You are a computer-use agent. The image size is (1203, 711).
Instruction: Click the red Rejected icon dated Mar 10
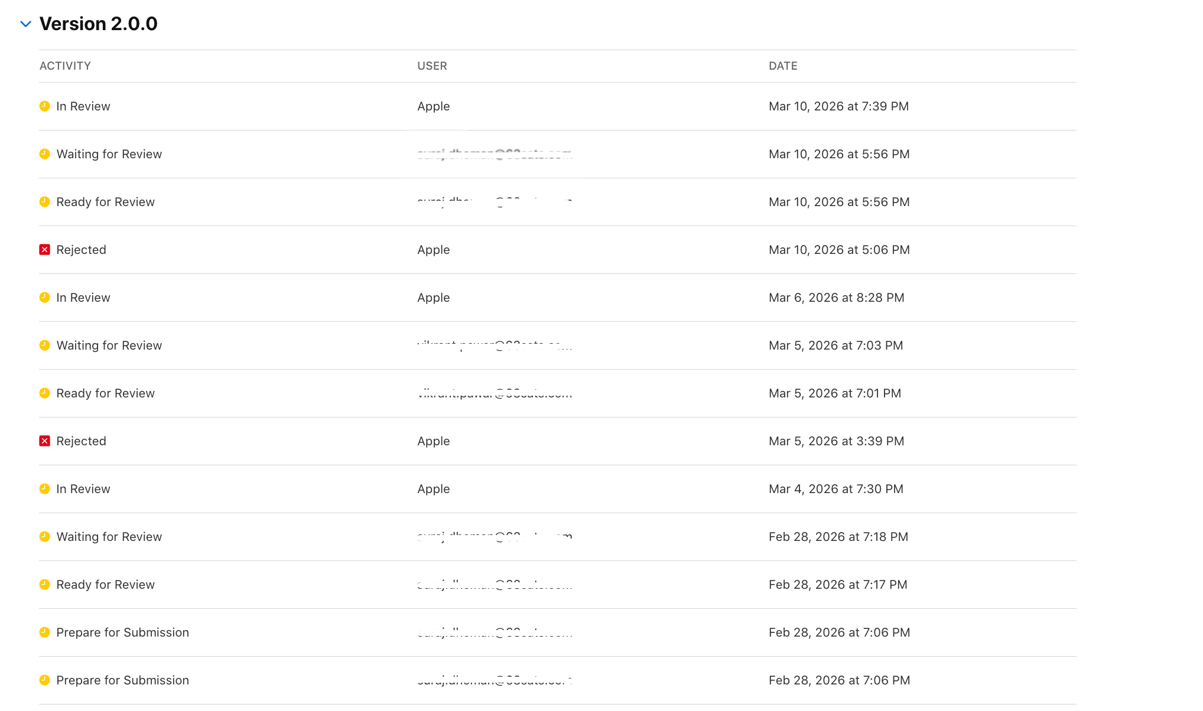click(44, 250)
